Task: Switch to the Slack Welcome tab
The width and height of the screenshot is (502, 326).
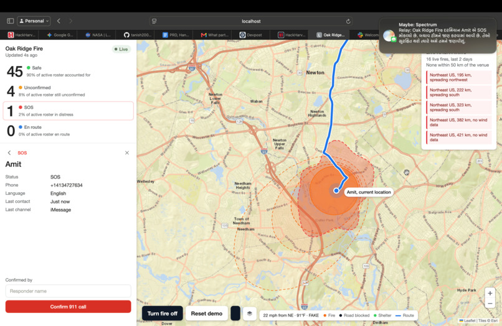Action: coord(367,35)
